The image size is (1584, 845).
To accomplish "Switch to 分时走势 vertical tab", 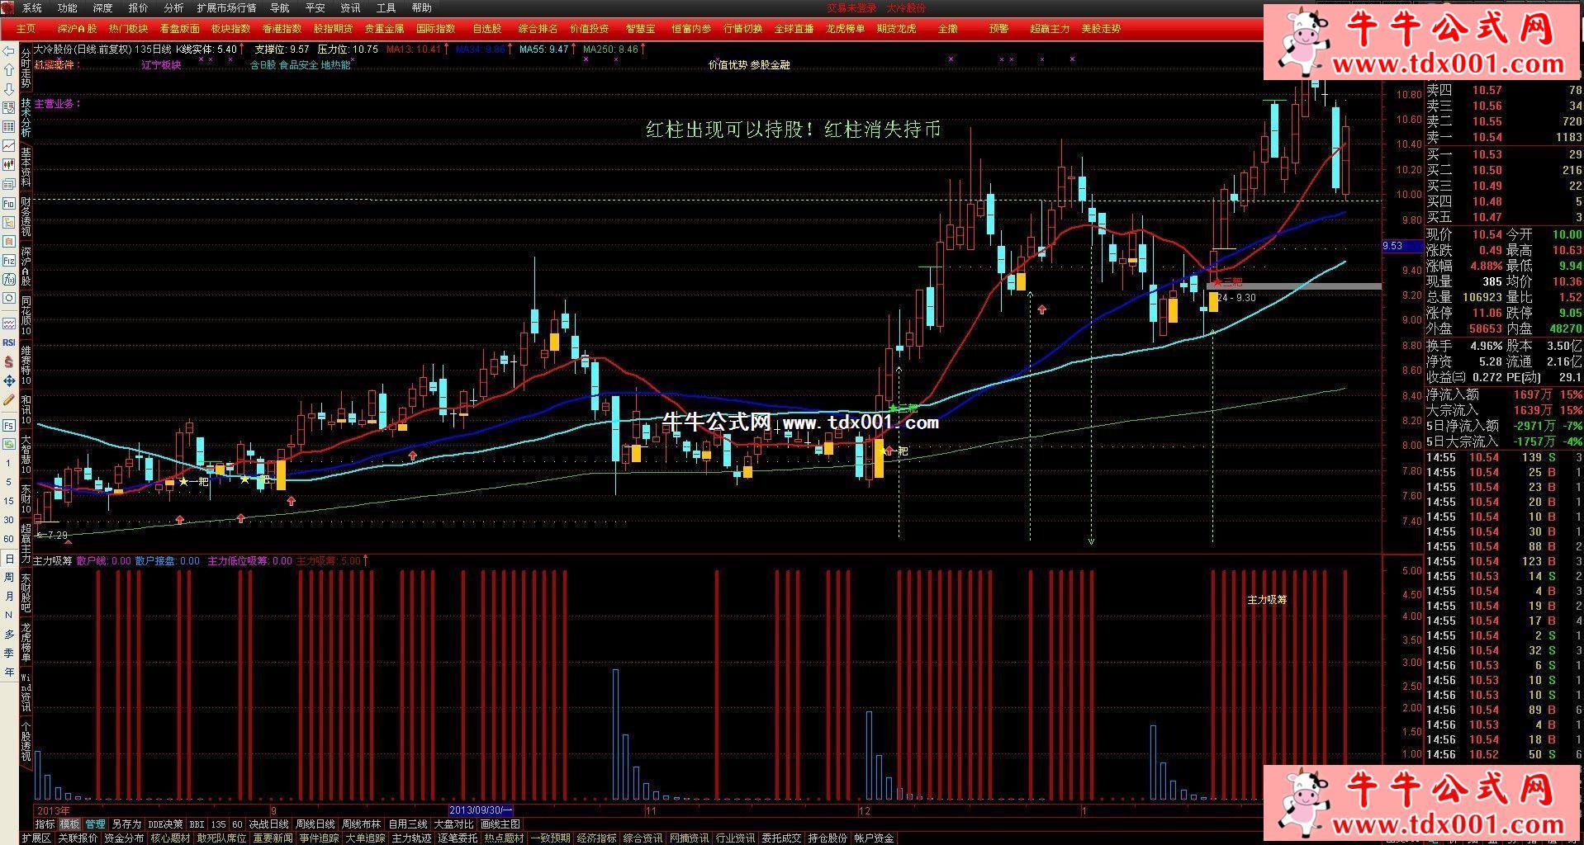I will 26,68.
